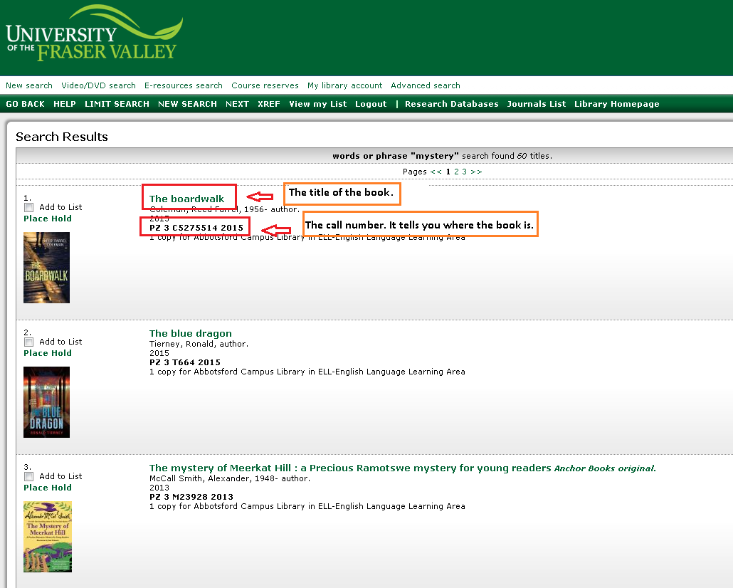Click Logout in the toolbar
Viewport: 733px width, 588px height.
(371, 103)
